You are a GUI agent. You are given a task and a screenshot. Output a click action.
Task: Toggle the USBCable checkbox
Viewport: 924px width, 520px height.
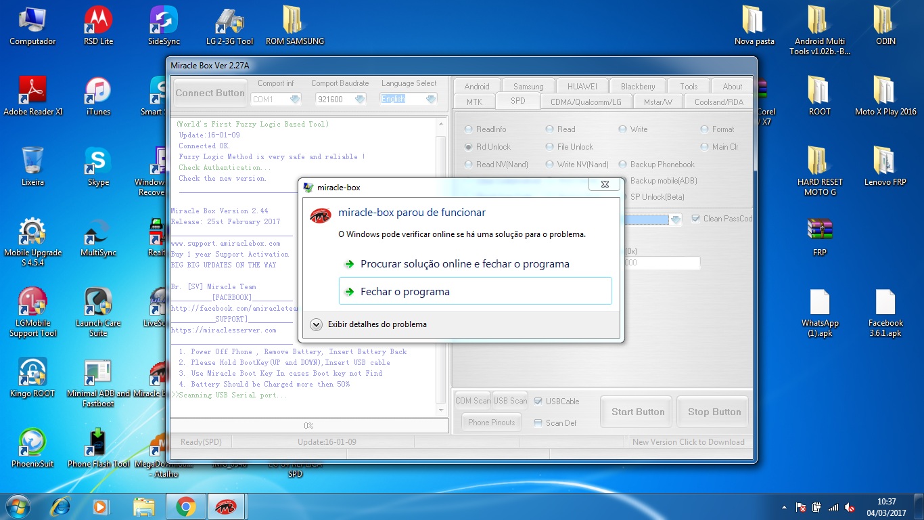tap(538, 402)
